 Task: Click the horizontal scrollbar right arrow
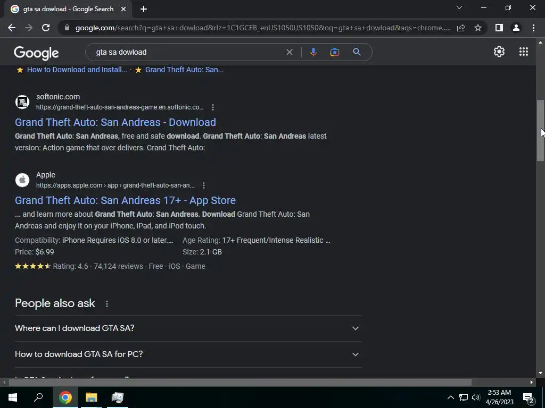click(x=532, y=382)
